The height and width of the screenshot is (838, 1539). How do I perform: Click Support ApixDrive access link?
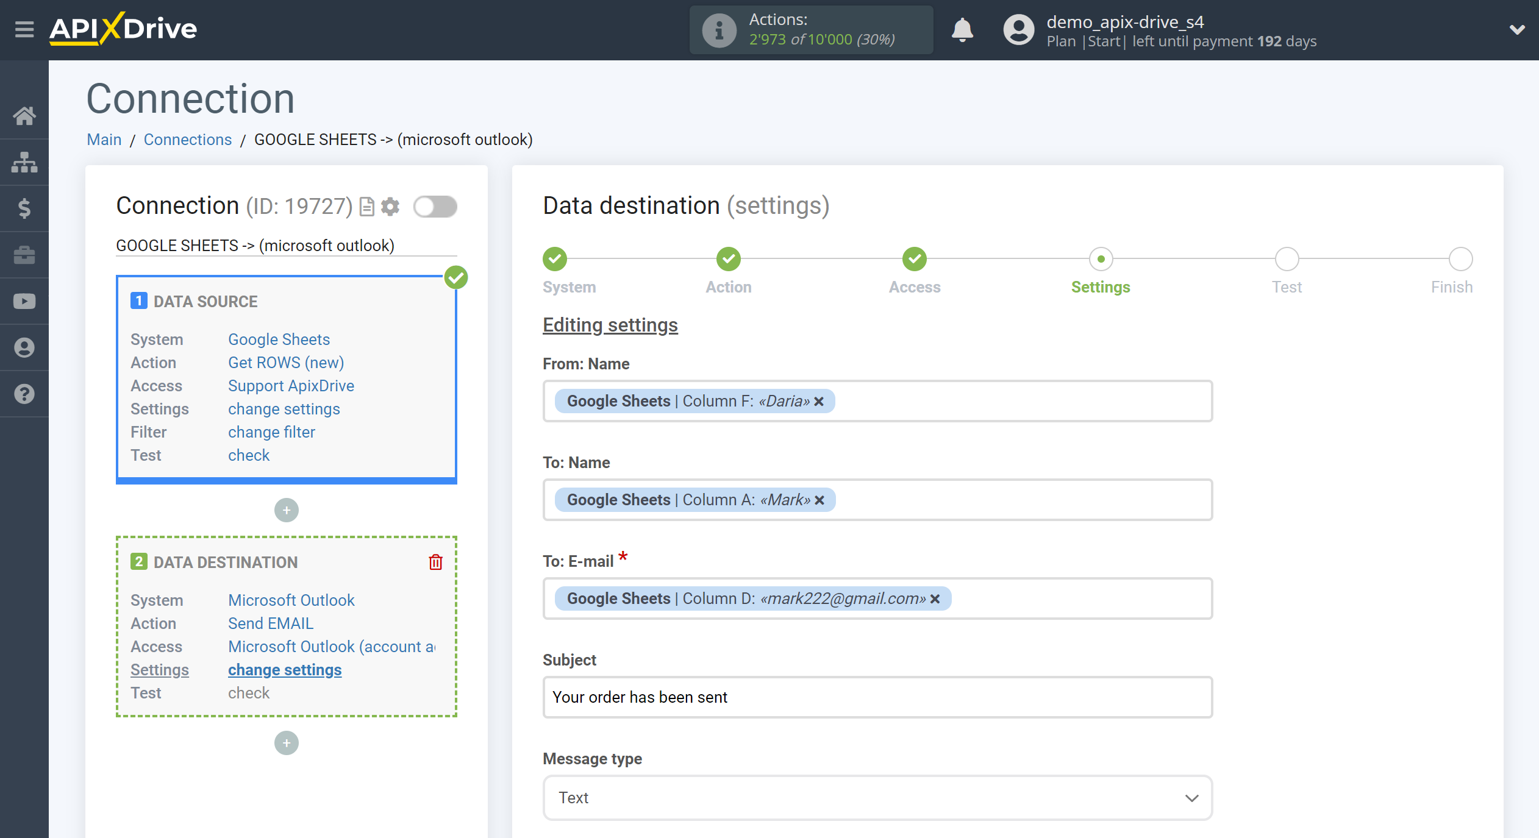(x=291, y=386)
